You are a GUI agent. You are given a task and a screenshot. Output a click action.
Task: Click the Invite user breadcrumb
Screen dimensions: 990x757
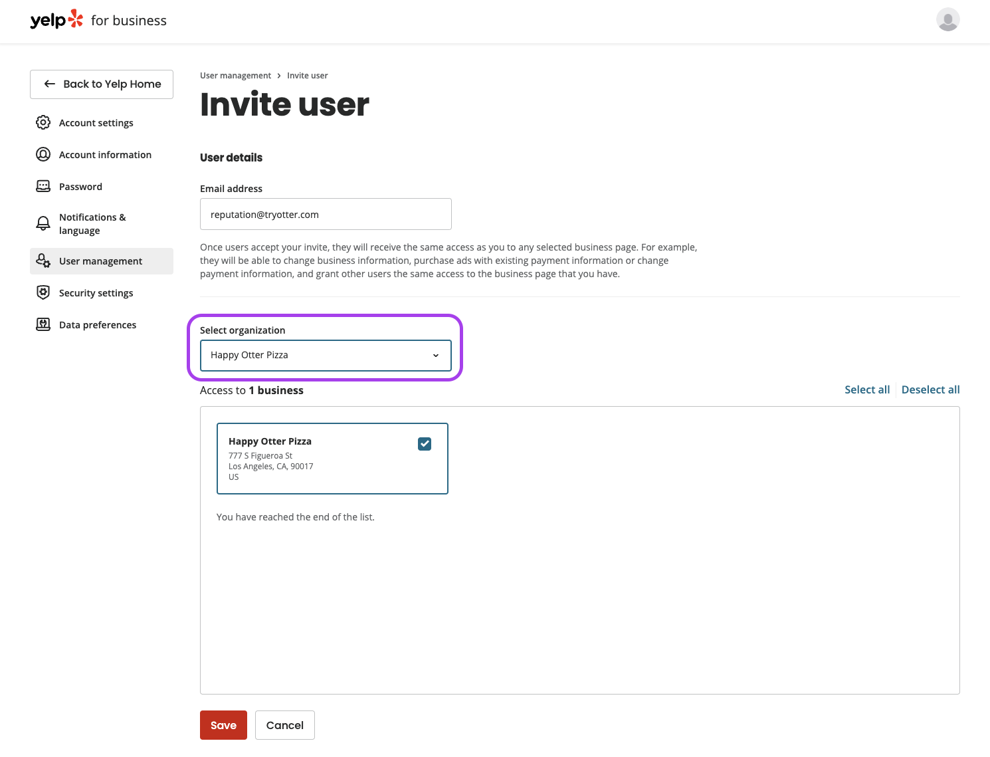(x=307, y=76)
